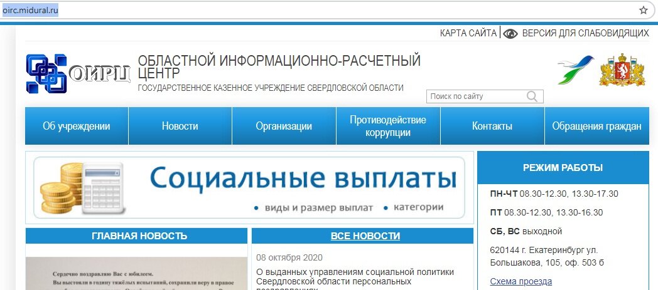Click виды и размер выплат text
The width and height of the screenshot is (658, 290).
click(x=318, y=207)
